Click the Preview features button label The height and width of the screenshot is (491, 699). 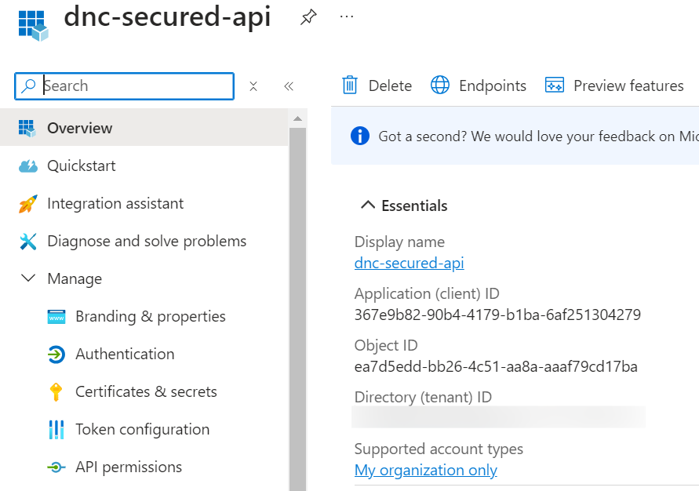tap(628, 85)
